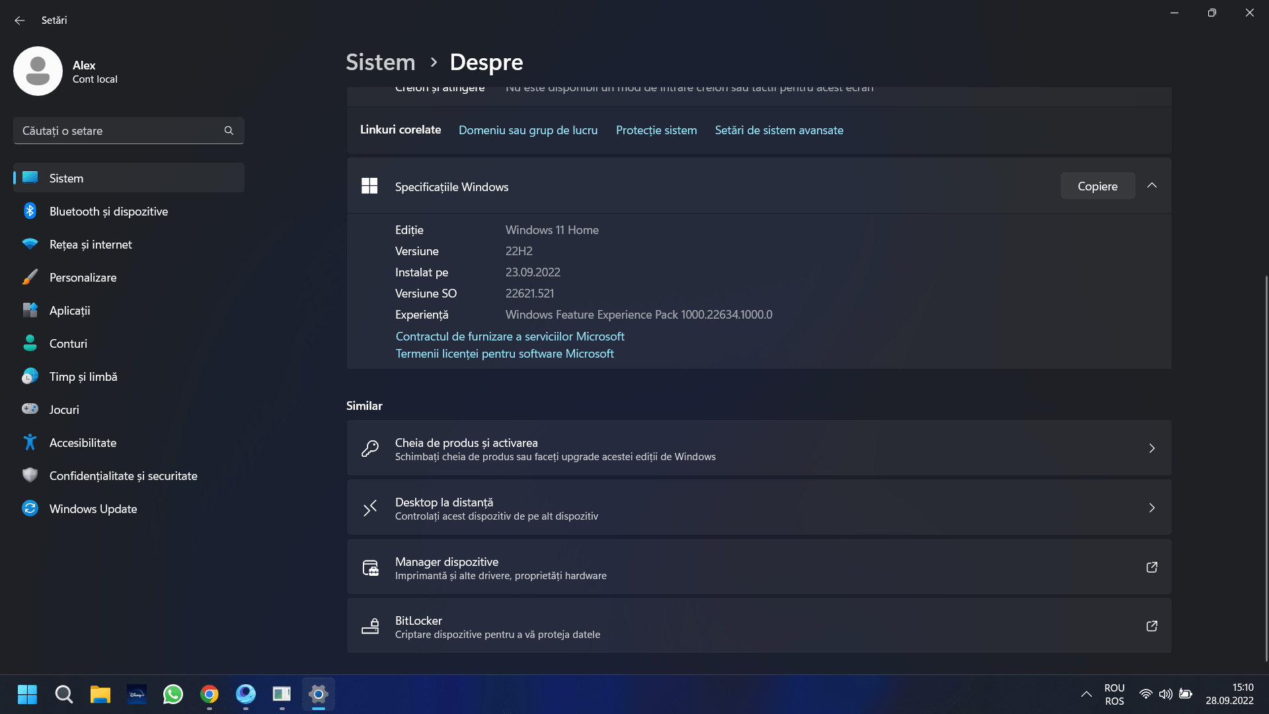This screenshot has height=714, width=1269.
Task: Collapse the Specificațiile Windows section
Action: click(1152, 186)
